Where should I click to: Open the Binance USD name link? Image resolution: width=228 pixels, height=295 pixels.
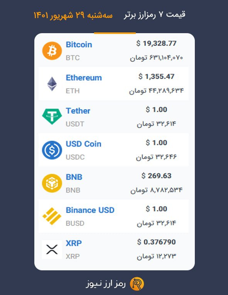click(90, 210)
